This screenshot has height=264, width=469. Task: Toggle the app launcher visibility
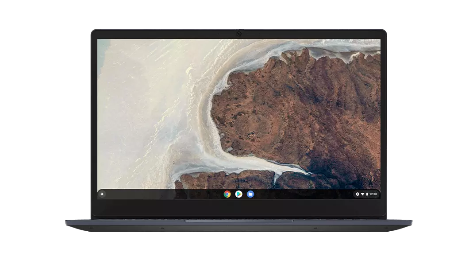point(103,194)
